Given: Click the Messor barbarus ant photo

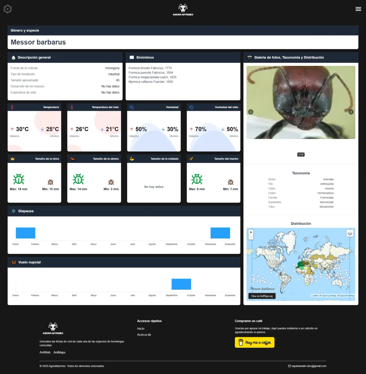Looking at the screenshot, I should tap(301, 102).
